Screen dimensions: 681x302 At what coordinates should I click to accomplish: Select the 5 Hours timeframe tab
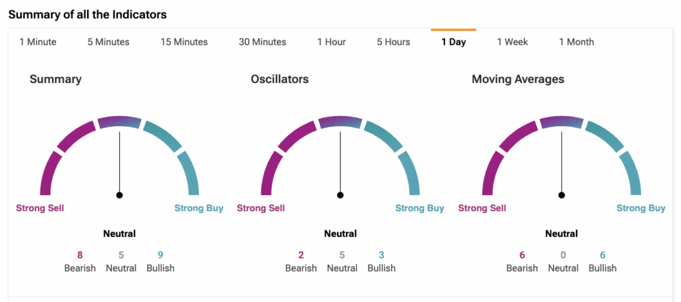click(394, 42)
